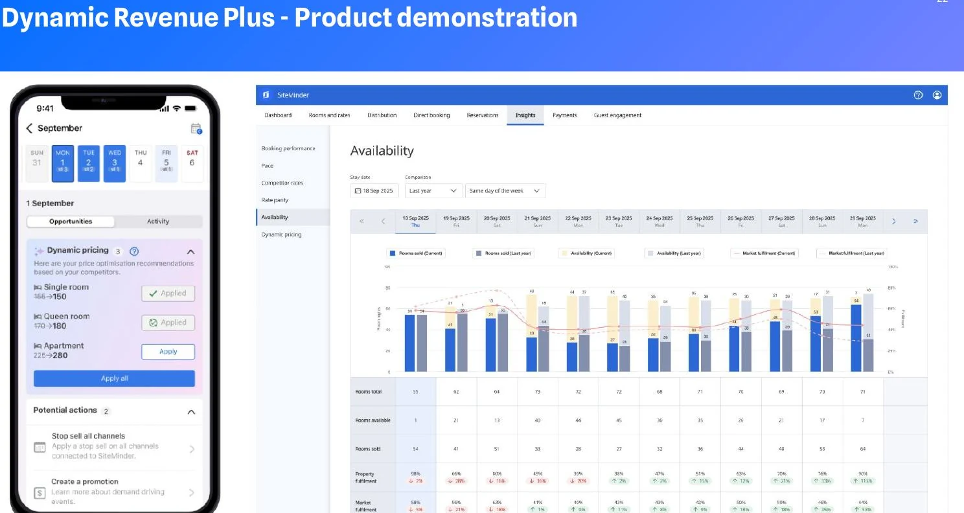Go to previous date with single left arrow
The width and height of the screenshot is (964, 513).
tap(383, 221)
